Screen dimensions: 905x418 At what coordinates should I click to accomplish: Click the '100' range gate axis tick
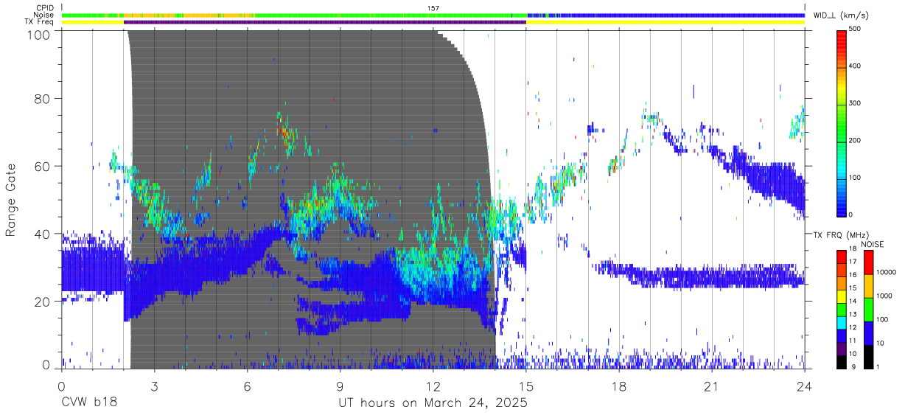coord(39,35)
